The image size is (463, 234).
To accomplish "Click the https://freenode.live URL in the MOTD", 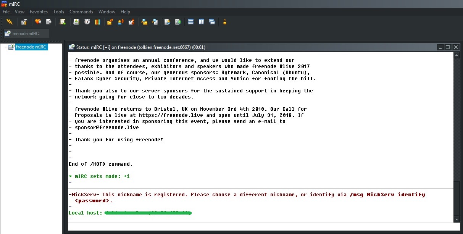I will (172, 115).
